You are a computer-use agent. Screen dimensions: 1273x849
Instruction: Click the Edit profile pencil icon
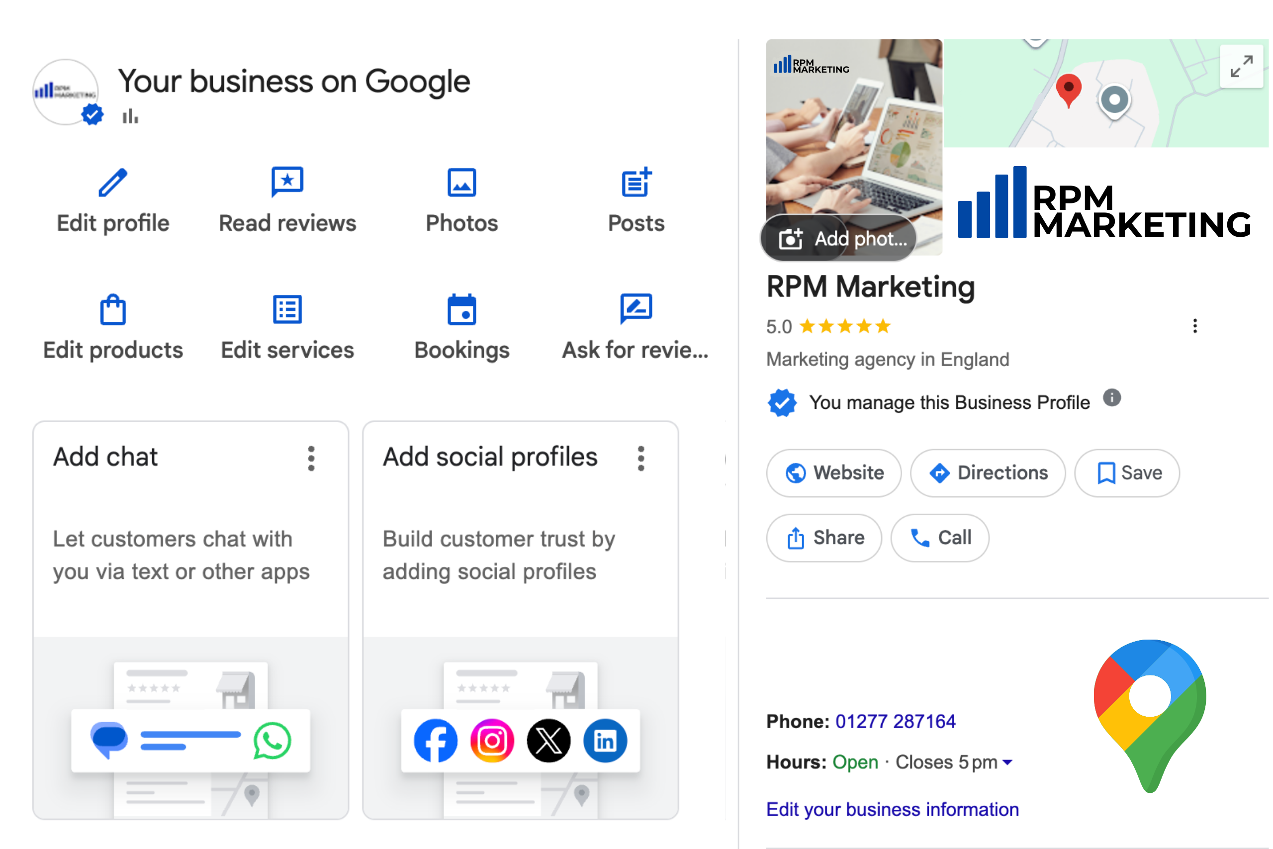pyautogui.click(x=112, y=183)
